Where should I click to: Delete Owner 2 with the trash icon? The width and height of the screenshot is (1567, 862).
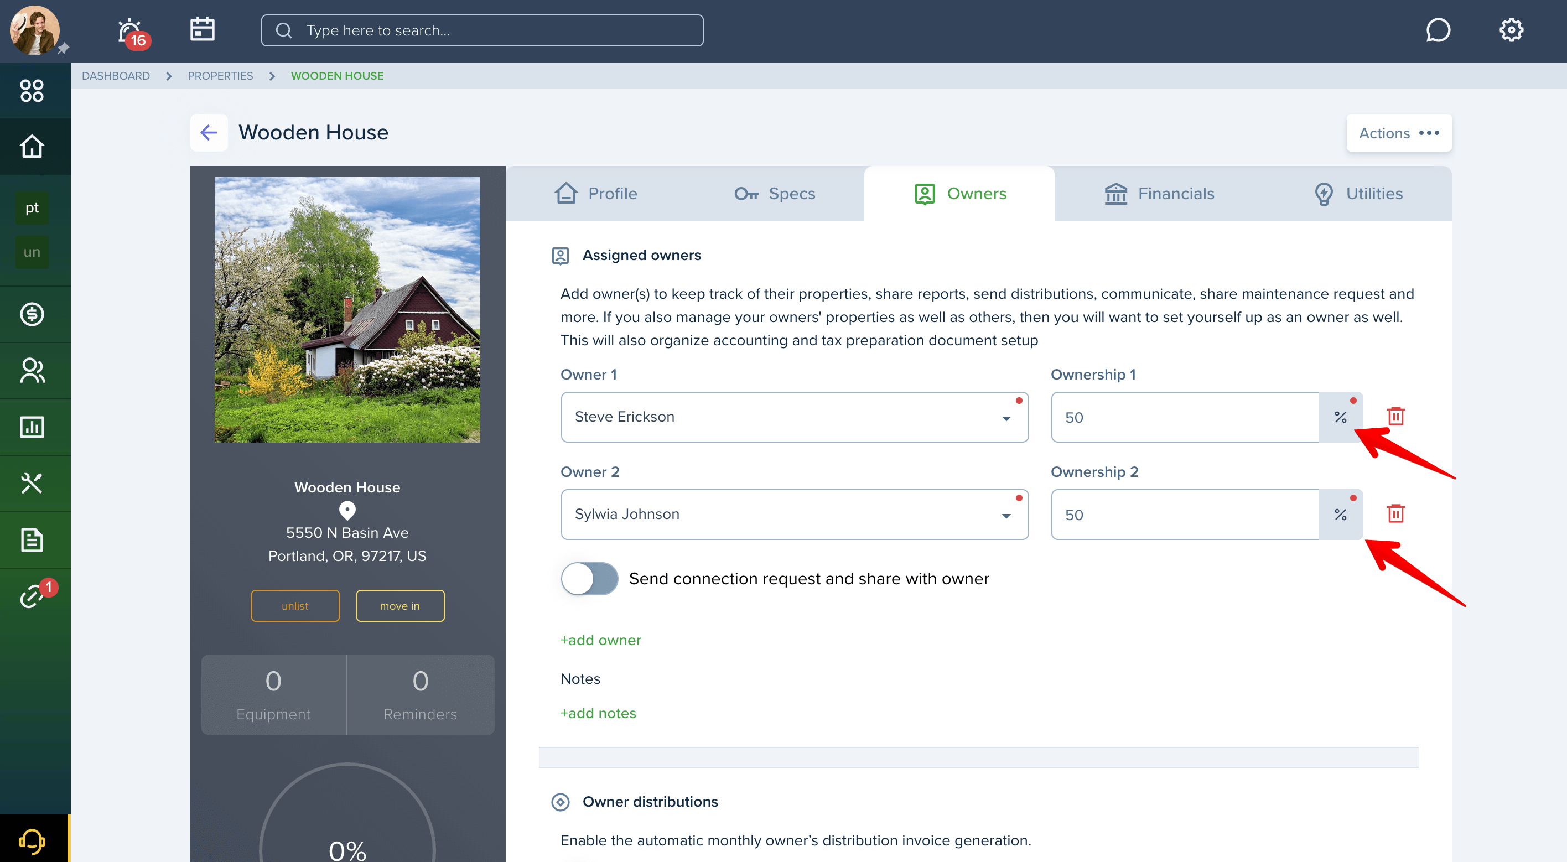pos(1395,513)
